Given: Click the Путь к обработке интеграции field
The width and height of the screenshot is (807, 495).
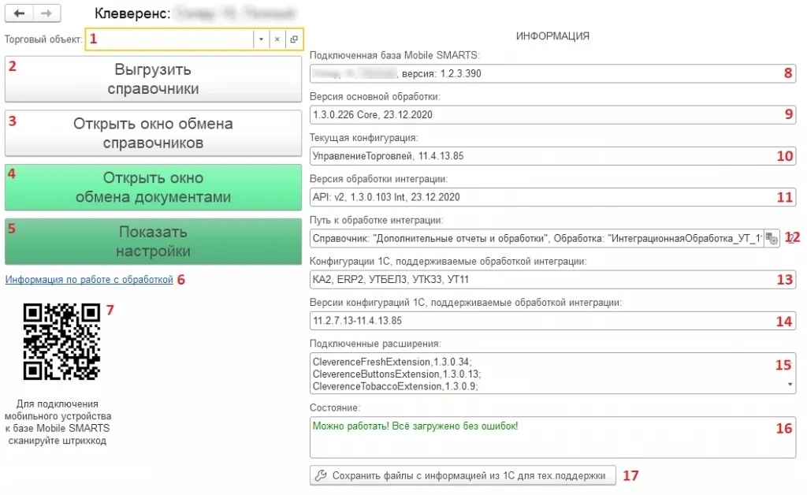Looking at the screenshot, I should [x=536, y=238].
